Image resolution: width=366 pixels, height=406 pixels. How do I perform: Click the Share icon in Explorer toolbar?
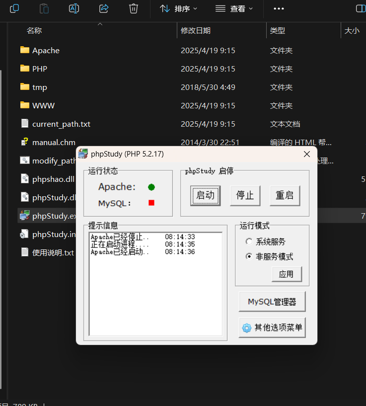tap(104, 8)
